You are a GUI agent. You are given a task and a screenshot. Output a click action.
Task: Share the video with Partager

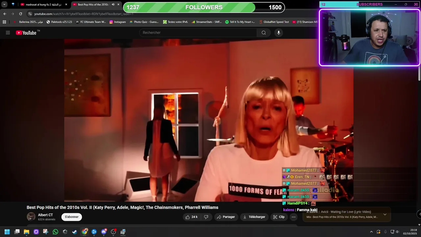coord(226,217)
